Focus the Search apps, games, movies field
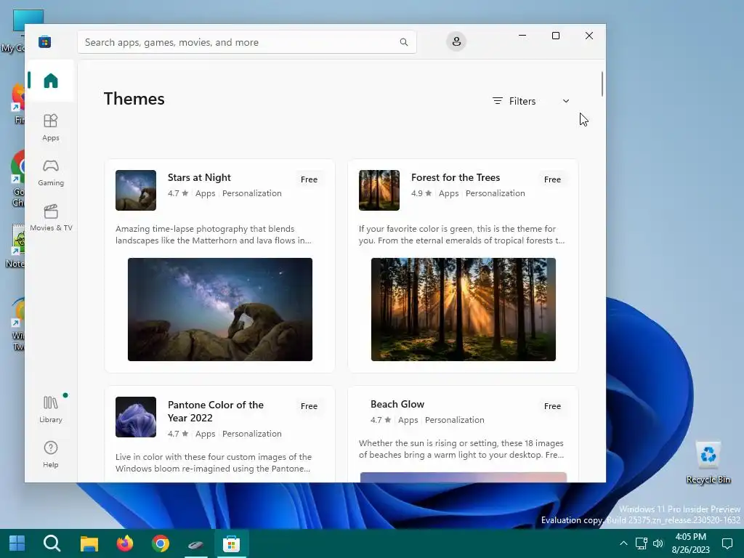The height and width of the screenshot is (558, 744). pos(247,42)
